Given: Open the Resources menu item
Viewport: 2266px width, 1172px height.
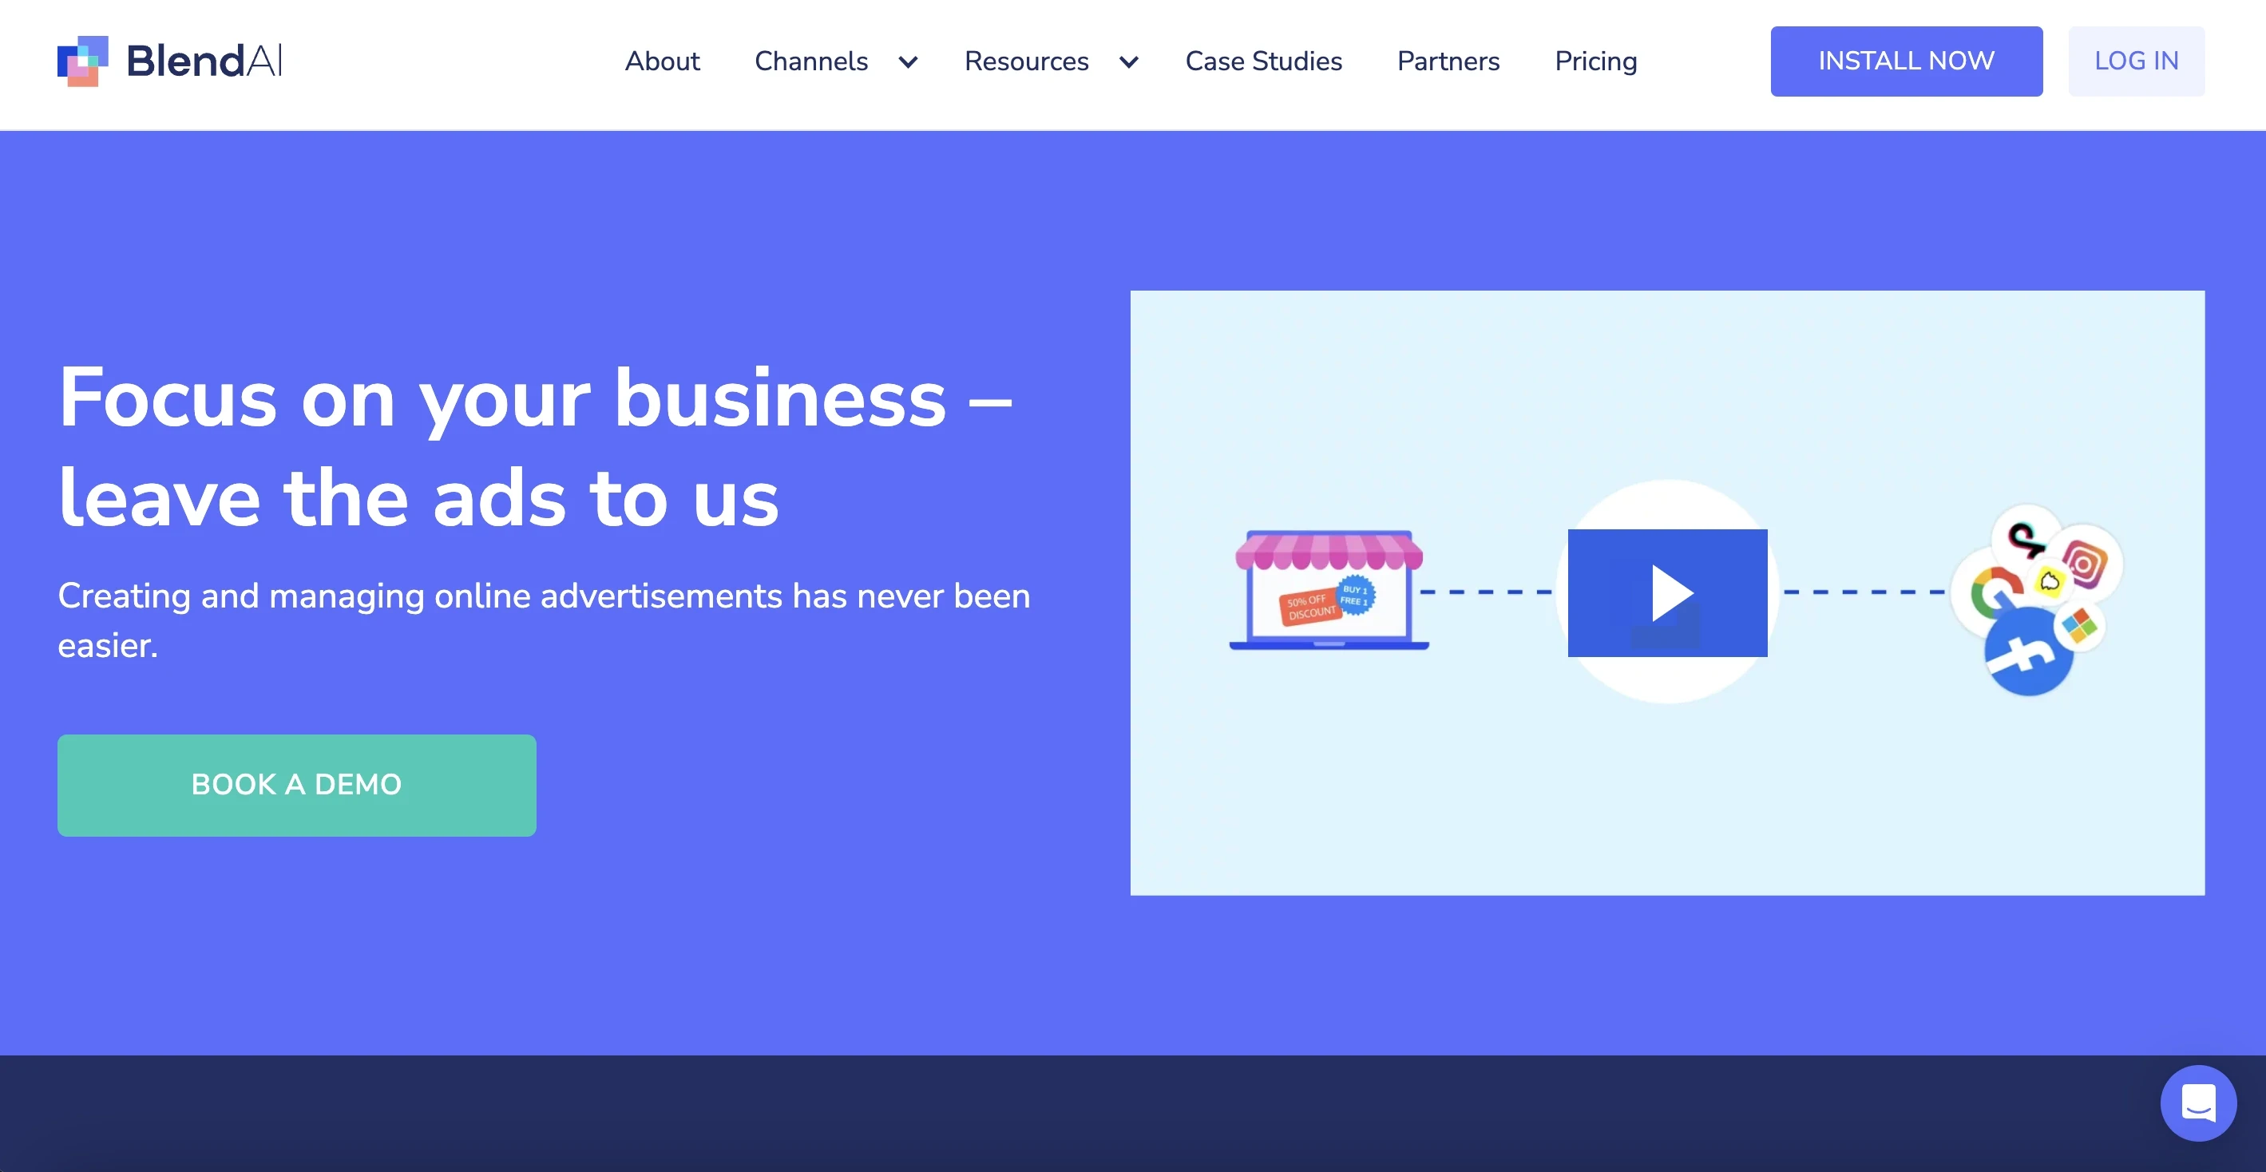Looking at the screenshot, I should point(1027,61).
